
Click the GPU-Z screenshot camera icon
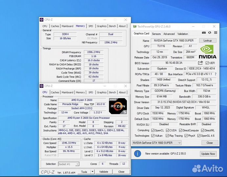[204, 33]
